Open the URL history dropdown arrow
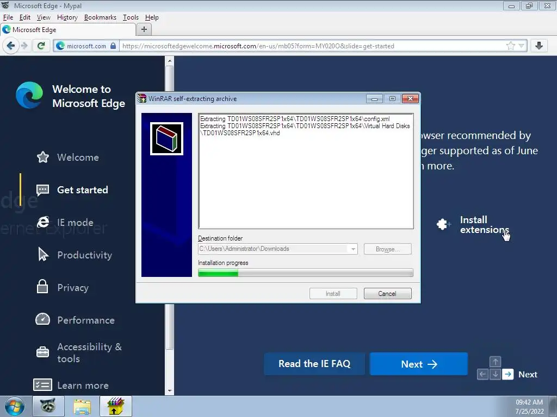 click(x=521, y=46)
